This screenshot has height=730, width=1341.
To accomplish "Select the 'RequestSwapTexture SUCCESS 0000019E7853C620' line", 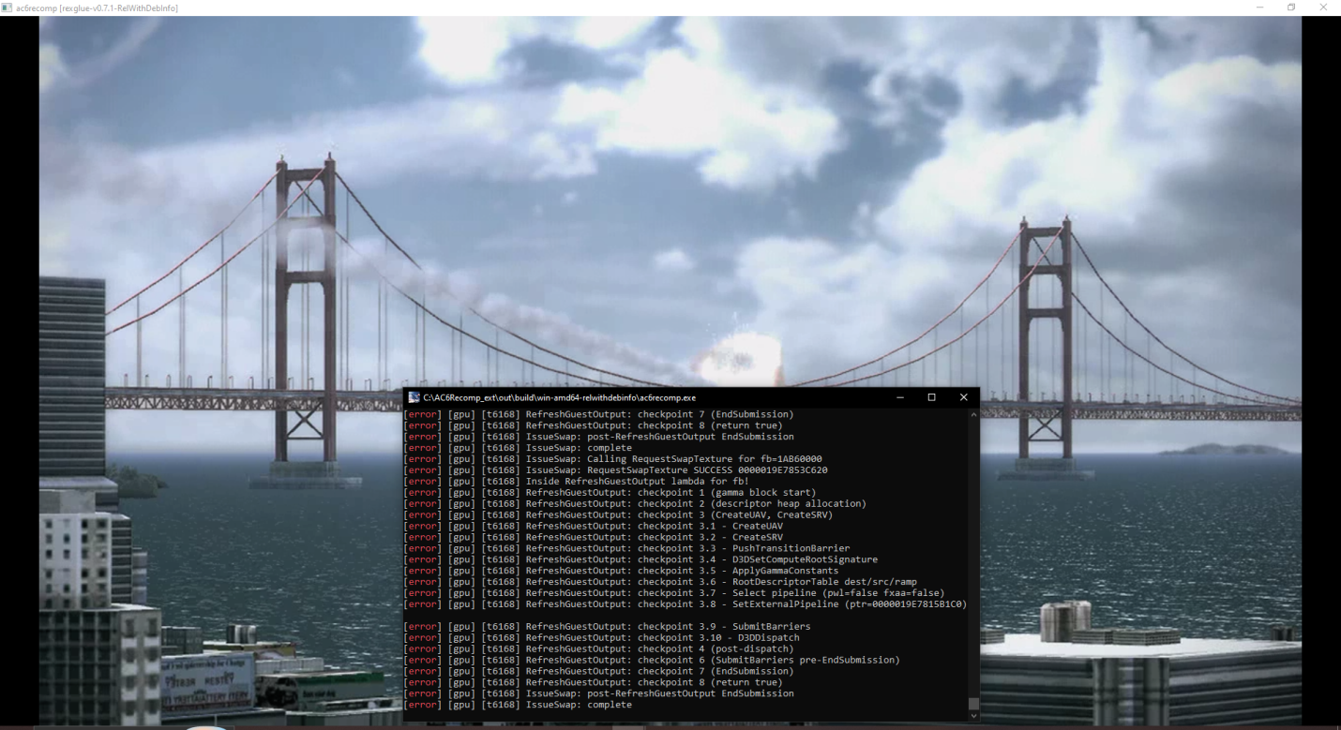I will [x=615, y=470].
